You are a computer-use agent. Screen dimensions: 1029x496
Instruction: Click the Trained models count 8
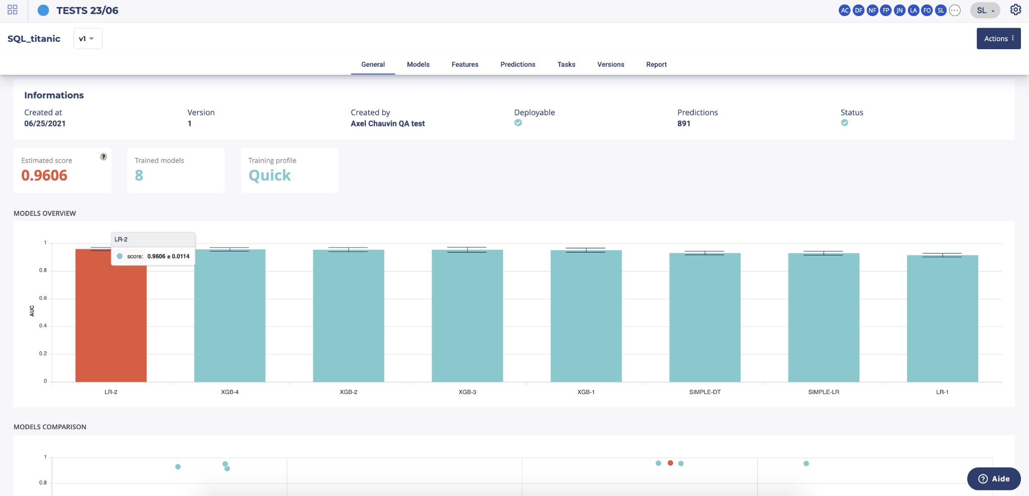click(x=139, y=175)
